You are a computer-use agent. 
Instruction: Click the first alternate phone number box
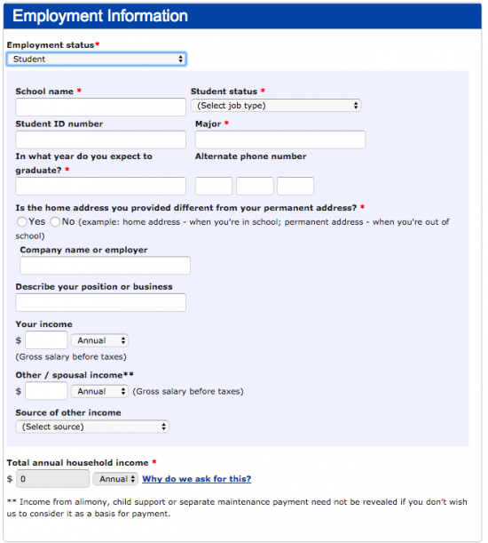(x=214, y=186)
